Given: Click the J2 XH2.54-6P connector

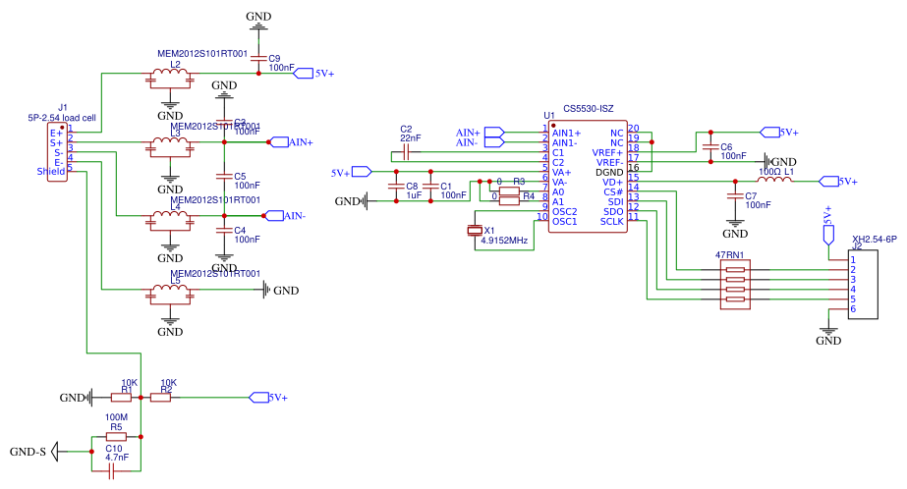Looking at the screenshot, I should click(x=863, y=284).
